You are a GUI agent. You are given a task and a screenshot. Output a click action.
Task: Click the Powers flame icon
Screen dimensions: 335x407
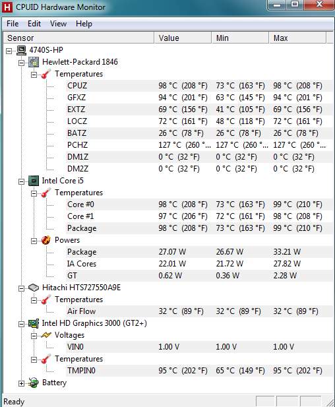coord(46,240)
